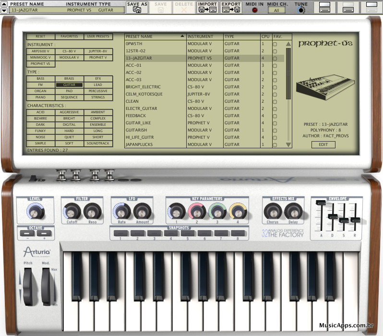Click the preset list scroll down arrow
This screenshot has width=383, height=336.
(288, 144)
